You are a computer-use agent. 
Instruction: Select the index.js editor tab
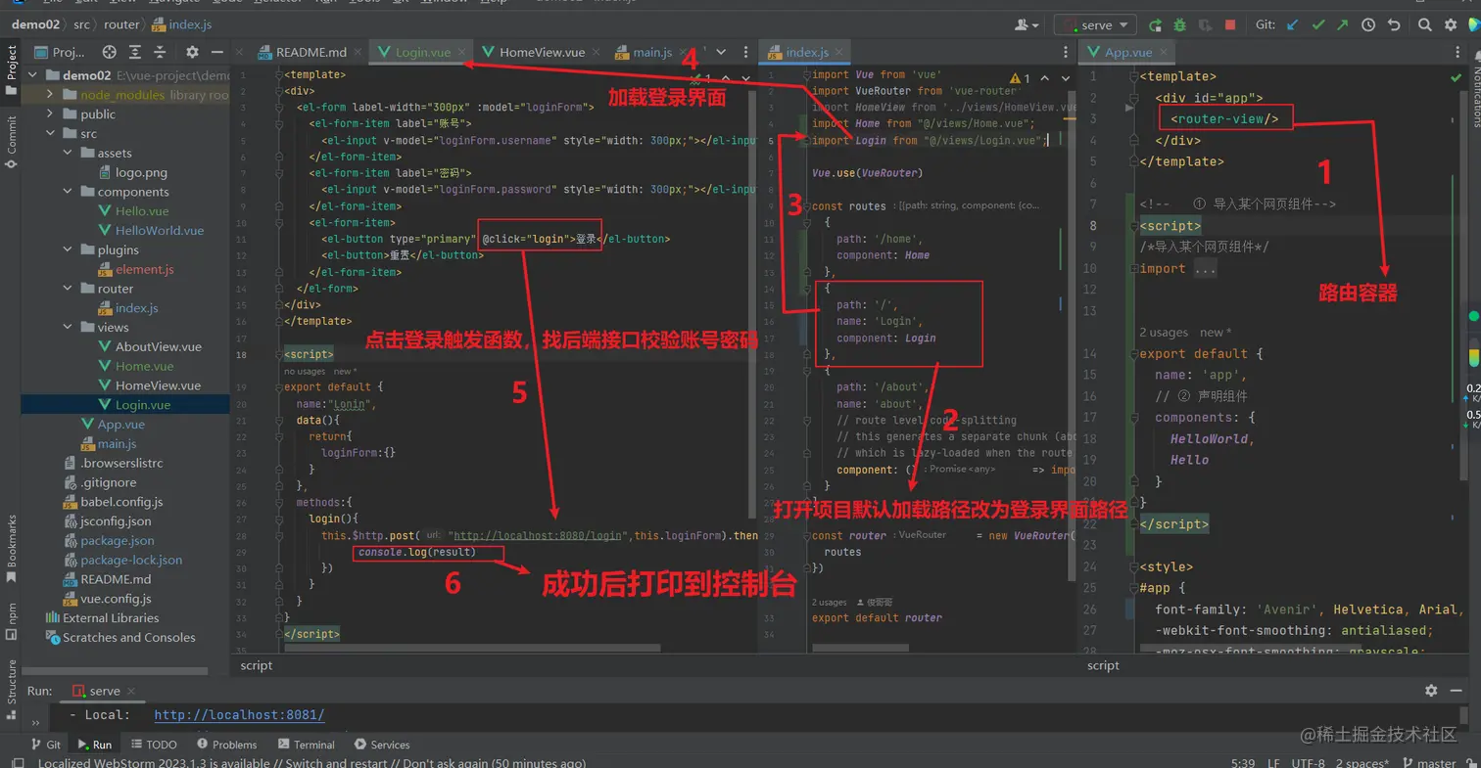[x=806, y=52]
